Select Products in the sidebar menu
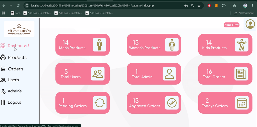 pos(17,58)
